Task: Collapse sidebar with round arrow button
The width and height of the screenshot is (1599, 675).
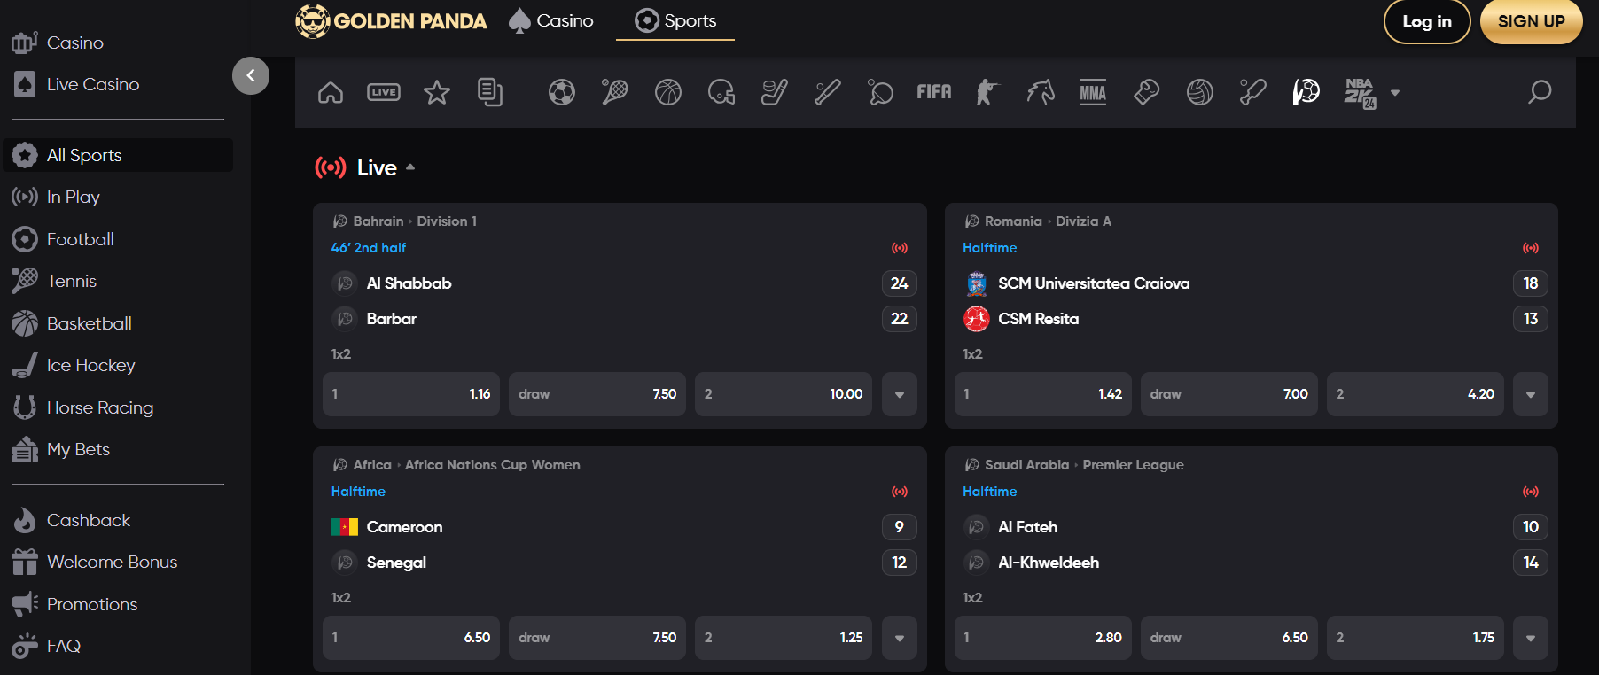Action: 251,75
